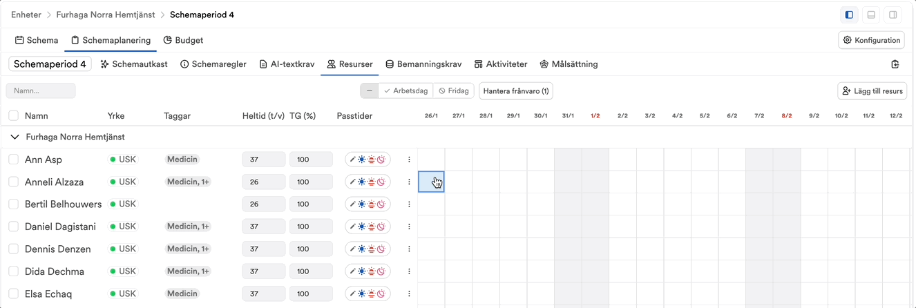Click the Konfiguration button
The image size is (916, 308).
871,40
